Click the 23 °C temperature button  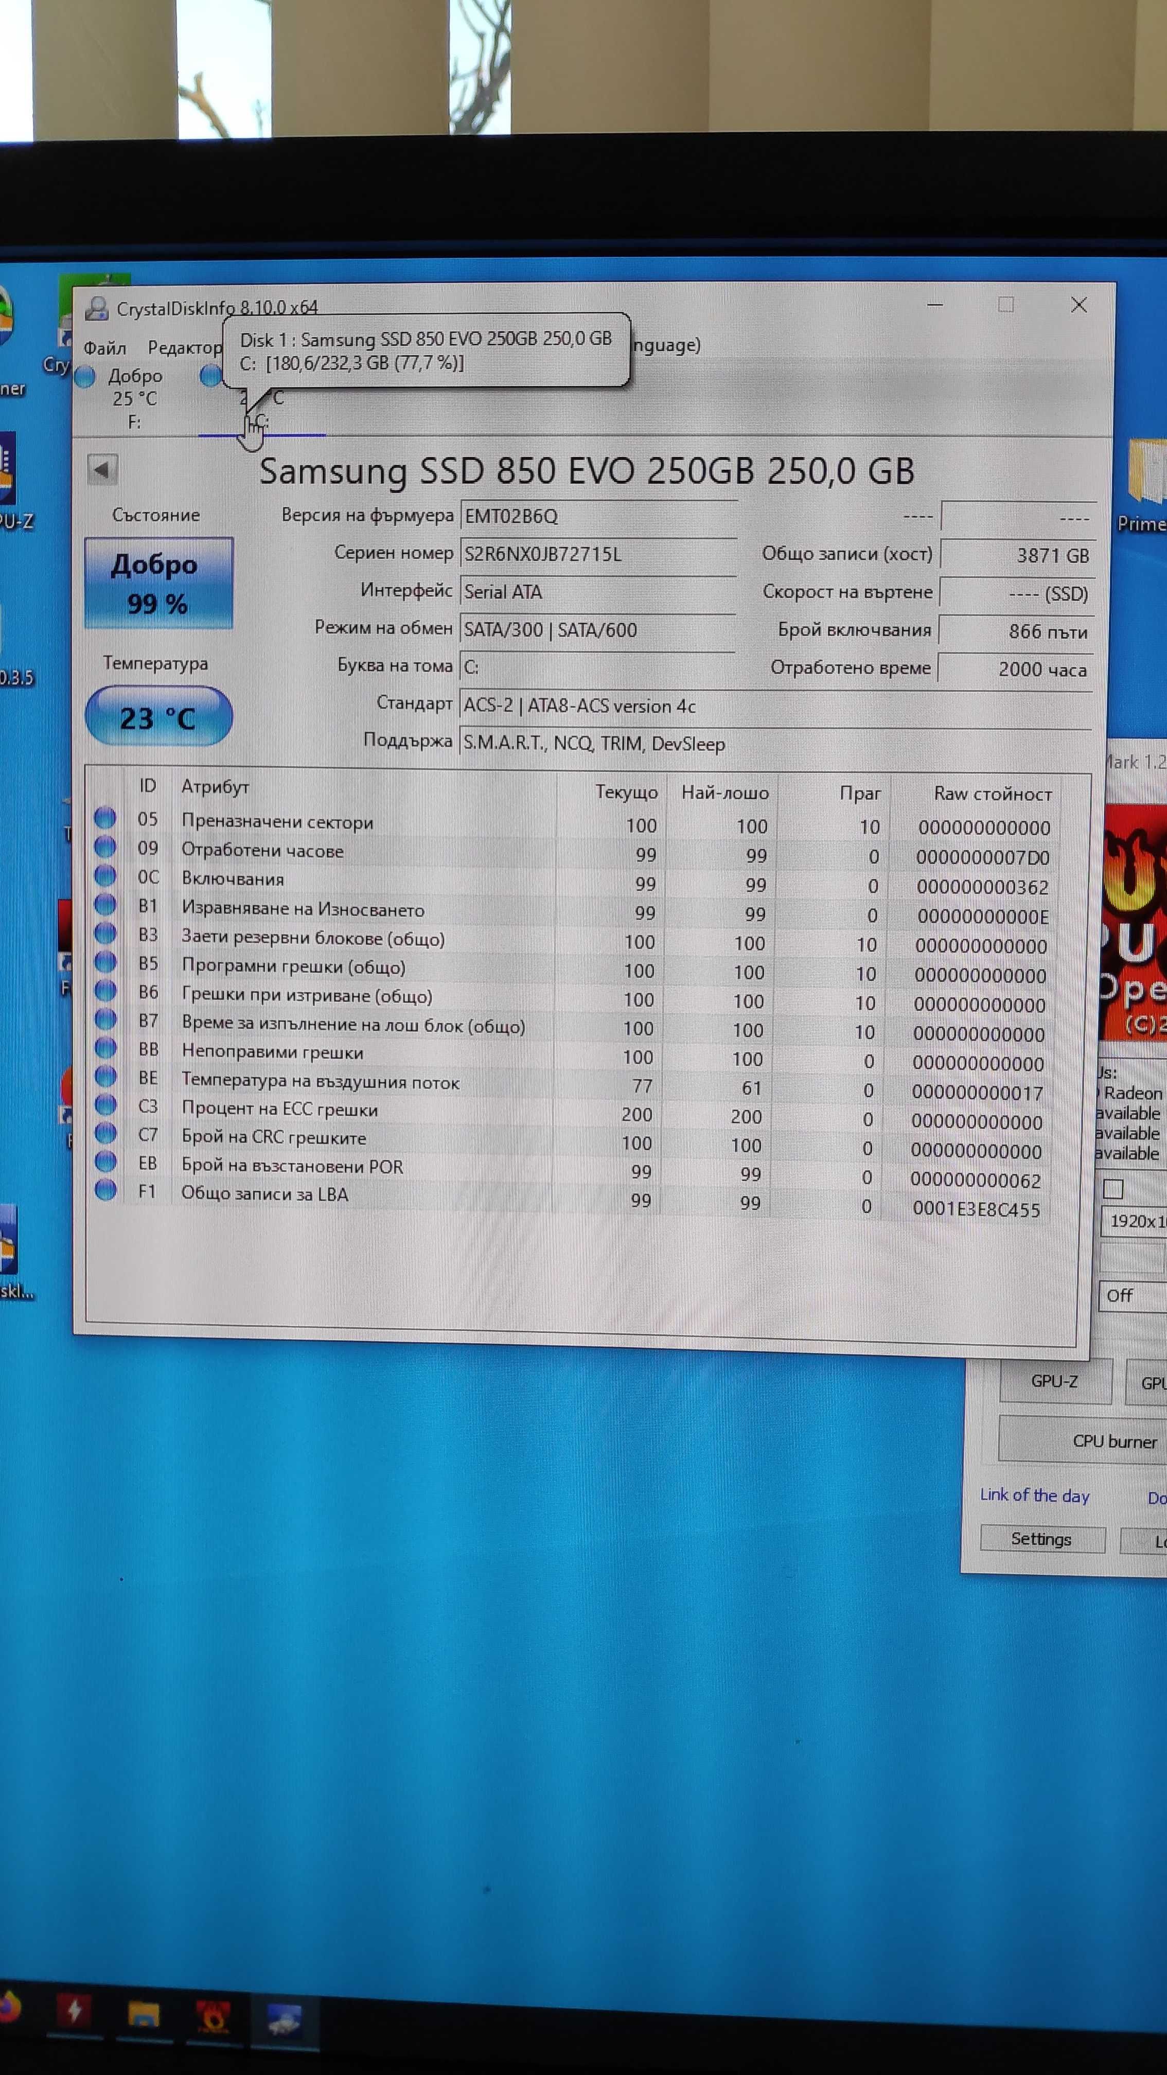(x=158, y=716)
